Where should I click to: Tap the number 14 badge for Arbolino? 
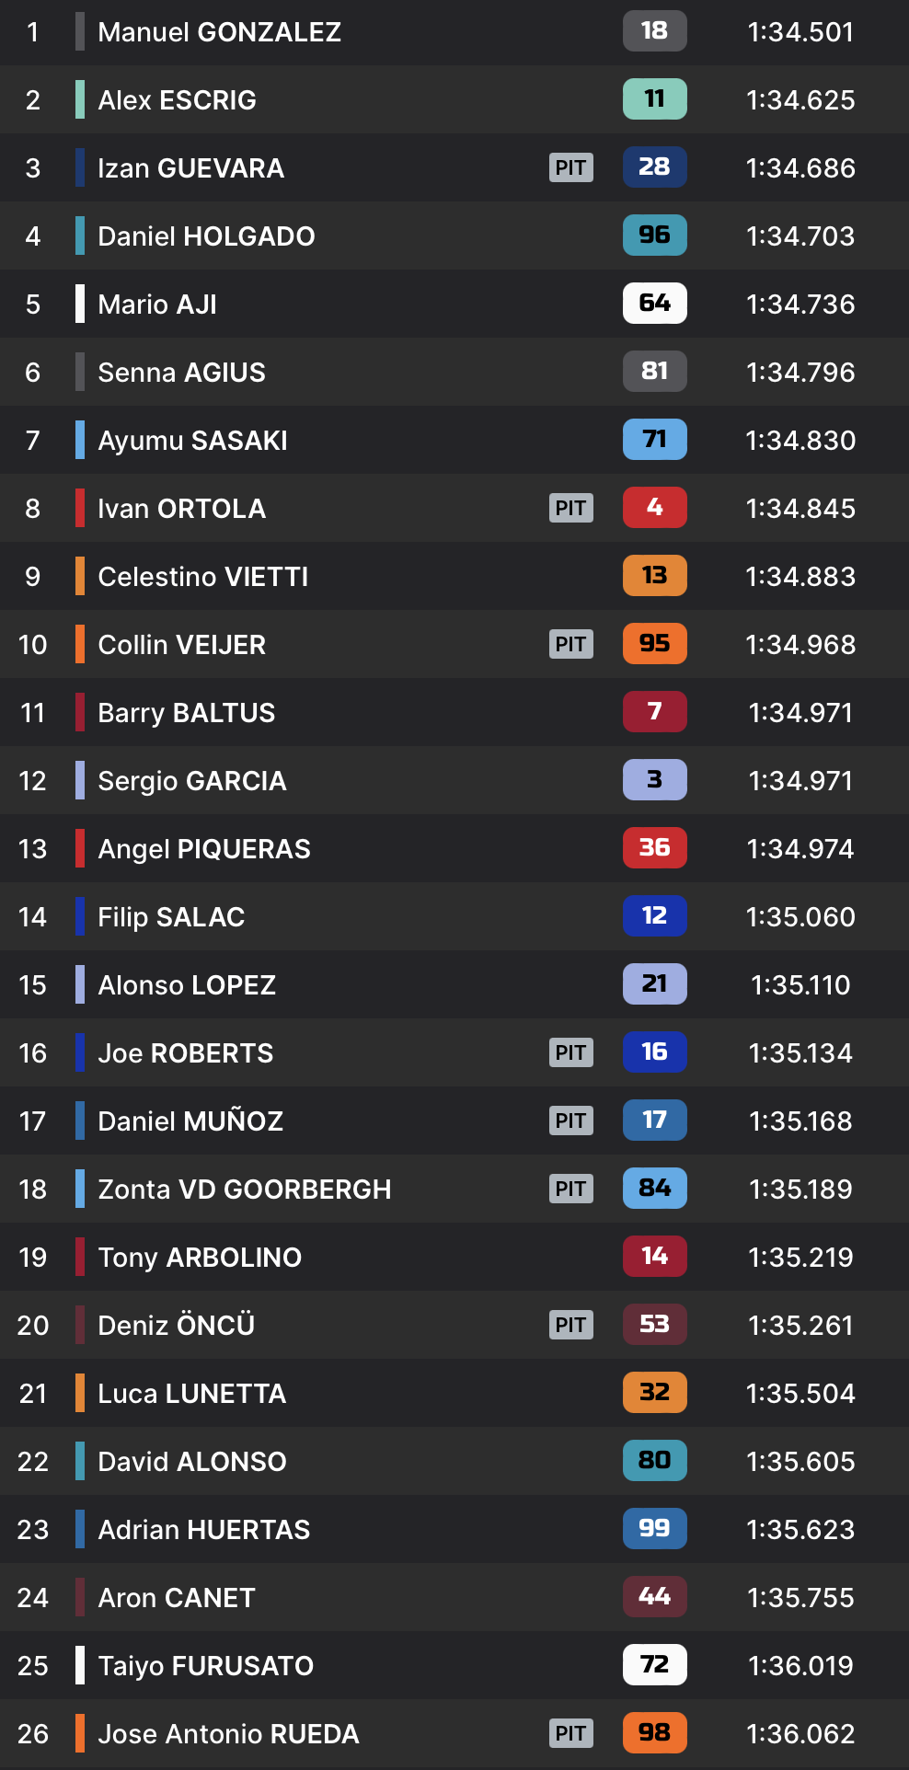pyautogui.click(x=654, y=1257)
